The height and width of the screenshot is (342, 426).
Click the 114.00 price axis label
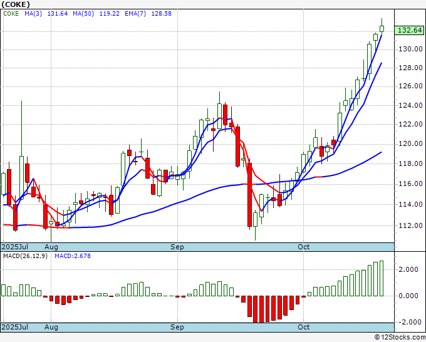point(410,205)
